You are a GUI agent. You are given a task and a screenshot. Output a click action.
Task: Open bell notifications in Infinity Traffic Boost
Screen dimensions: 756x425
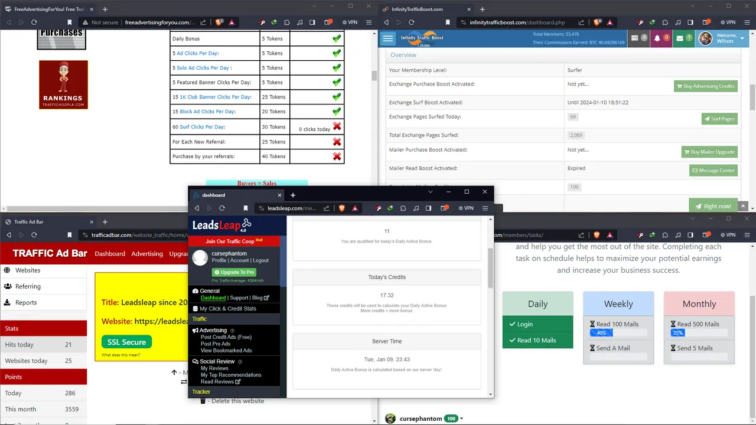click(661, 38)
